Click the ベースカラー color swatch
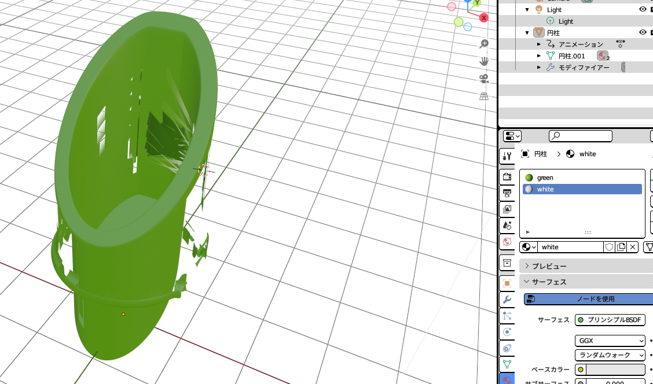653x384 pixels. pyautogui.click(x=615, y=370)
